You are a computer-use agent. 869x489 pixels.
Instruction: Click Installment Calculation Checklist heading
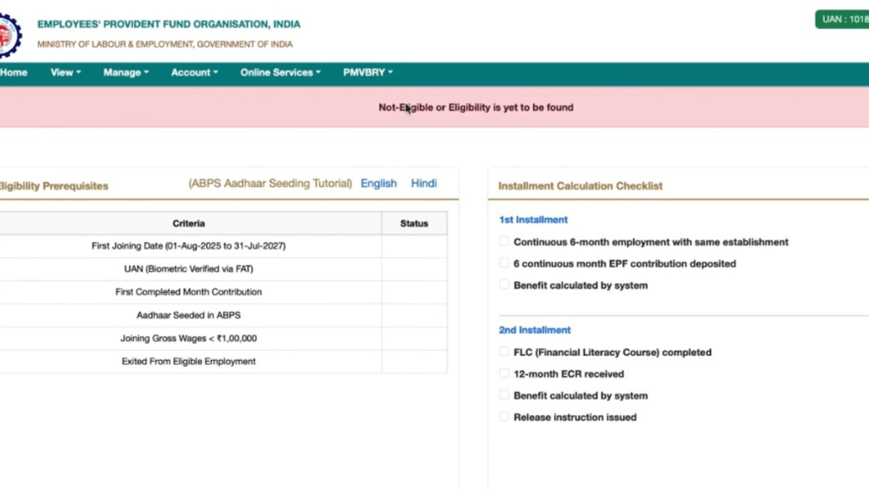580,186
